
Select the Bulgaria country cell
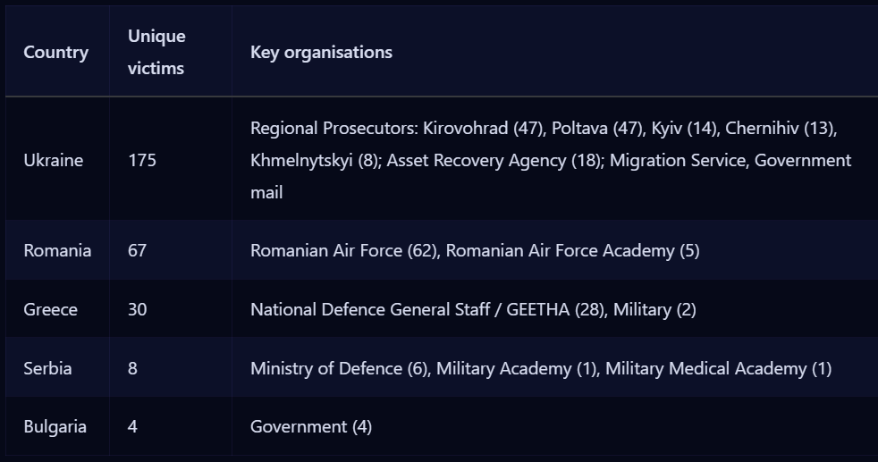point(55,426)
